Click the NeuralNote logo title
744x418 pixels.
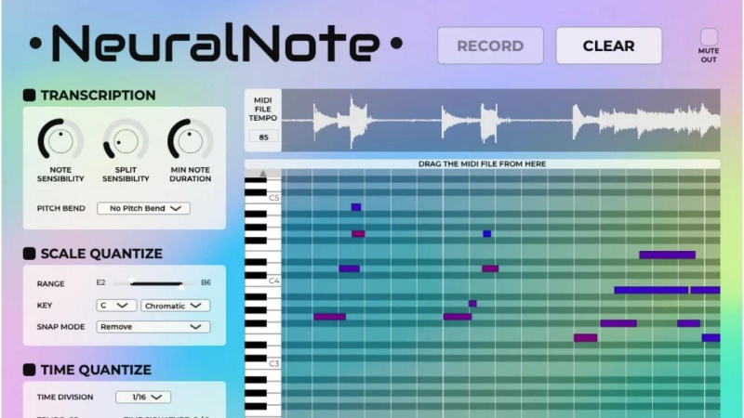click(x=216, y=43)
